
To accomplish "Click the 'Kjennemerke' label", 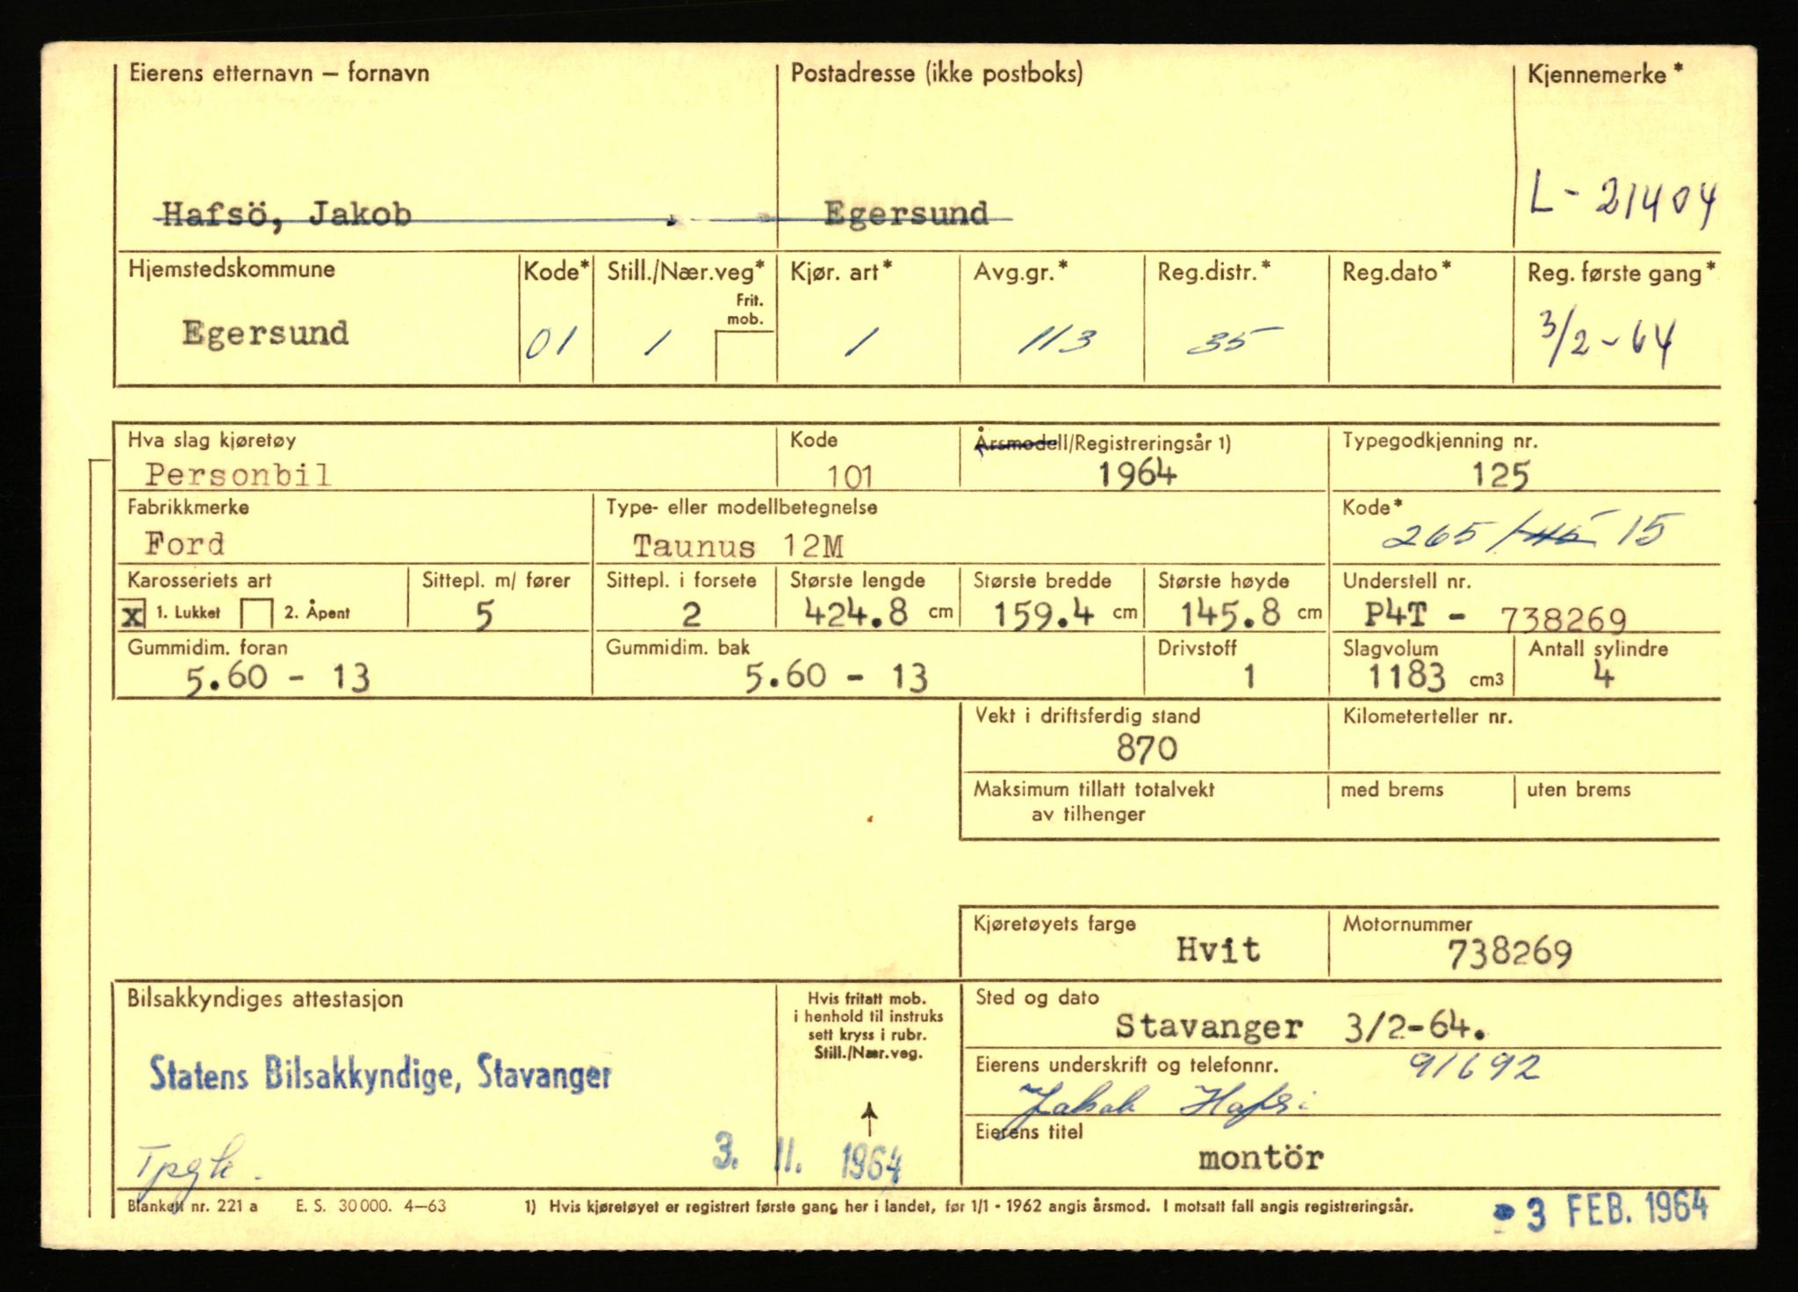I will coord(1605,74).
